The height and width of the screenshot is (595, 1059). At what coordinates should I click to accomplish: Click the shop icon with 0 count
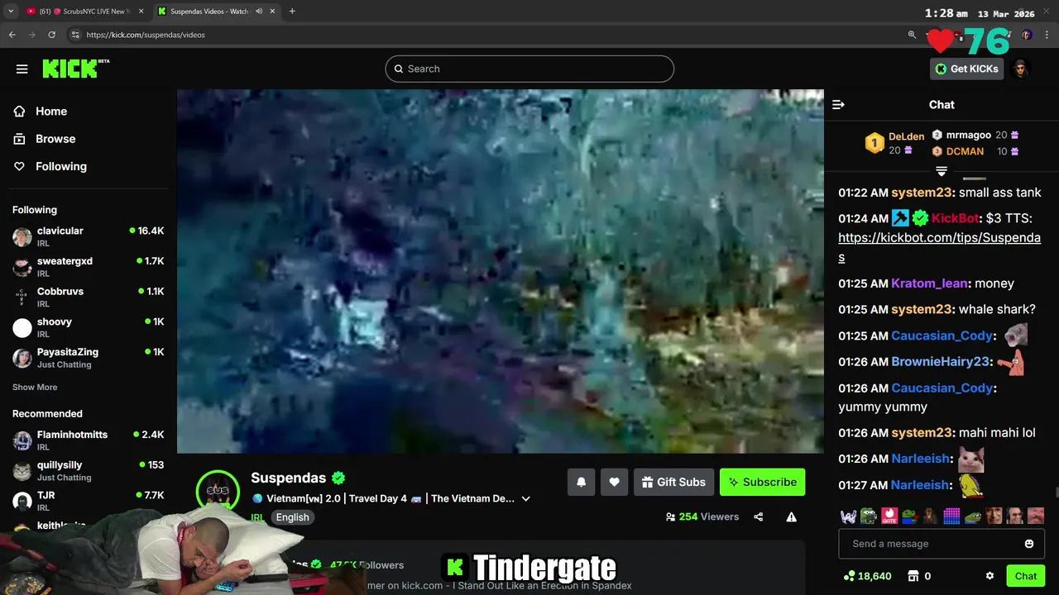click(x=913, y=576)
